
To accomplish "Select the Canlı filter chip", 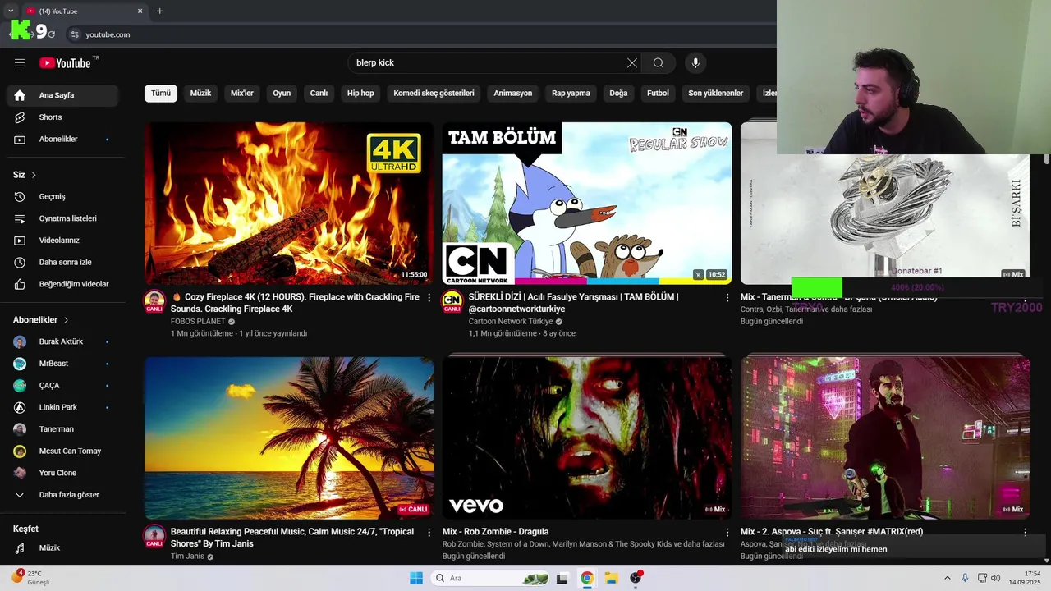I will pyautogui.click(x=319, y=94).
